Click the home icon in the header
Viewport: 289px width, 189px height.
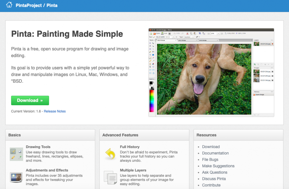(x=9, y=5)
